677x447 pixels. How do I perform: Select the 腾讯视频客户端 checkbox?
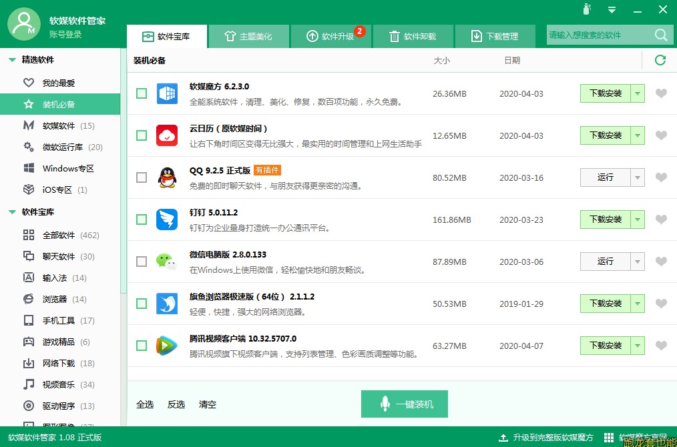point(142,346)
